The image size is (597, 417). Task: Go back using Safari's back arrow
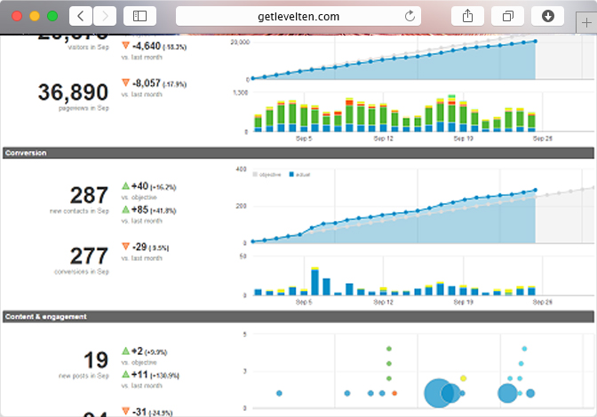(x=81, y=16)
